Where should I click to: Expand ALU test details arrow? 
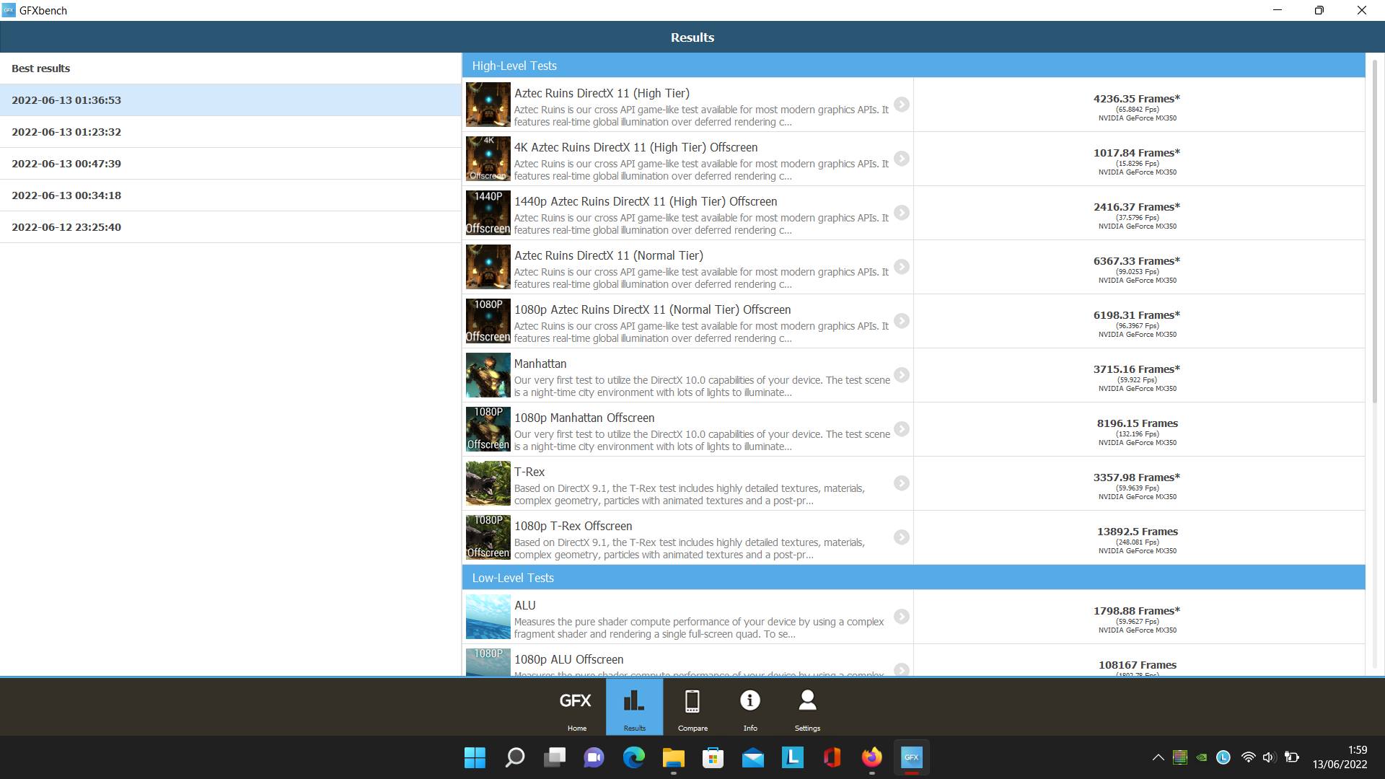click(902, 617)
